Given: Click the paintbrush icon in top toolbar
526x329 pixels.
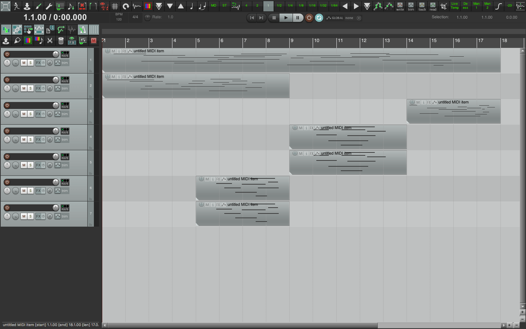Looking at the screenshot, I should [38, 6].
